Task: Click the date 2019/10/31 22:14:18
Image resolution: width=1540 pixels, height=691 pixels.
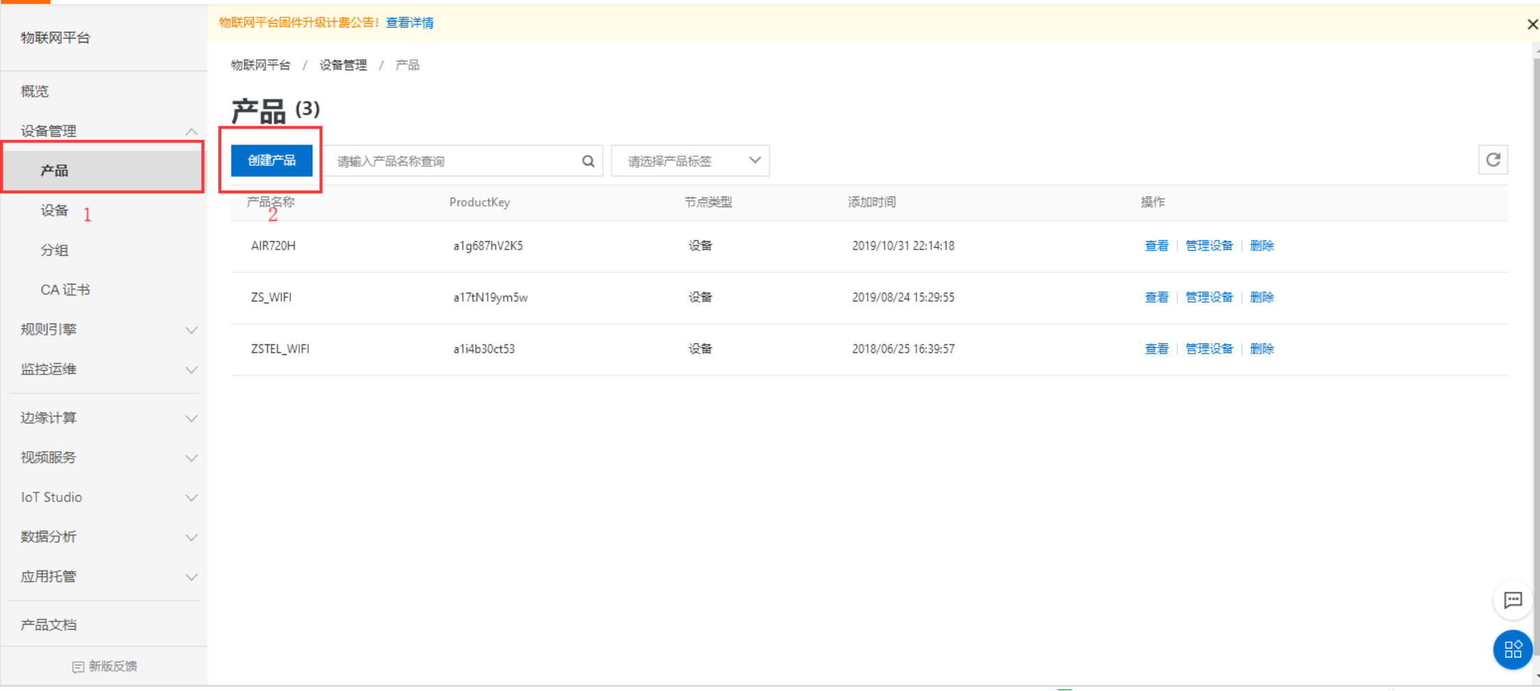Action: click(x=903, y=246)
